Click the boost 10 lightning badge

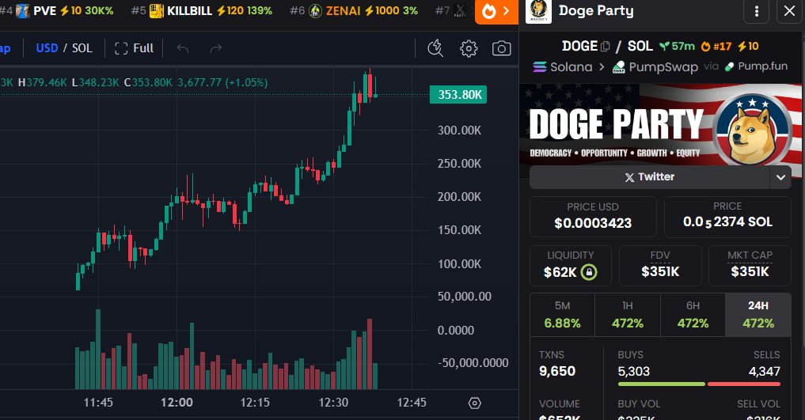point(748,47)
